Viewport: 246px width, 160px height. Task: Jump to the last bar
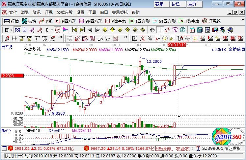coord(82,30)
